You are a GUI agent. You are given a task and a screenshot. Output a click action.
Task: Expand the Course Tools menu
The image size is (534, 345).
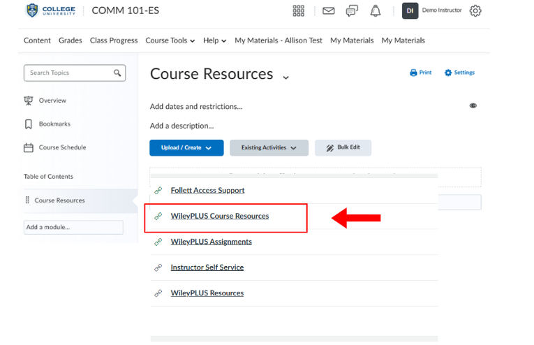point(170,41)
